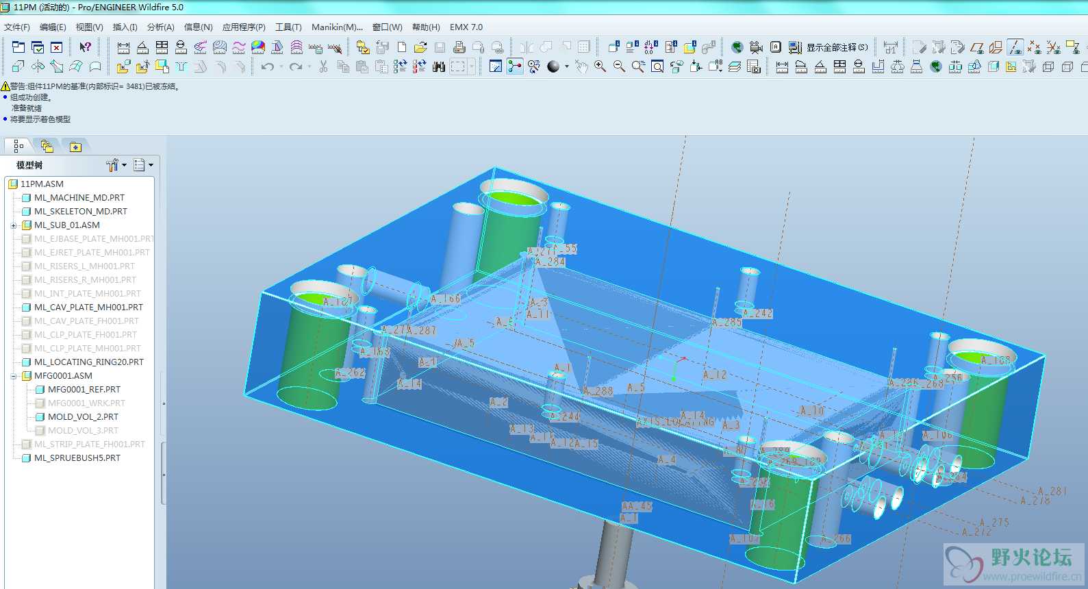Click the regenerate model icon
The image size is (1088, 589).
click(400, 66)
